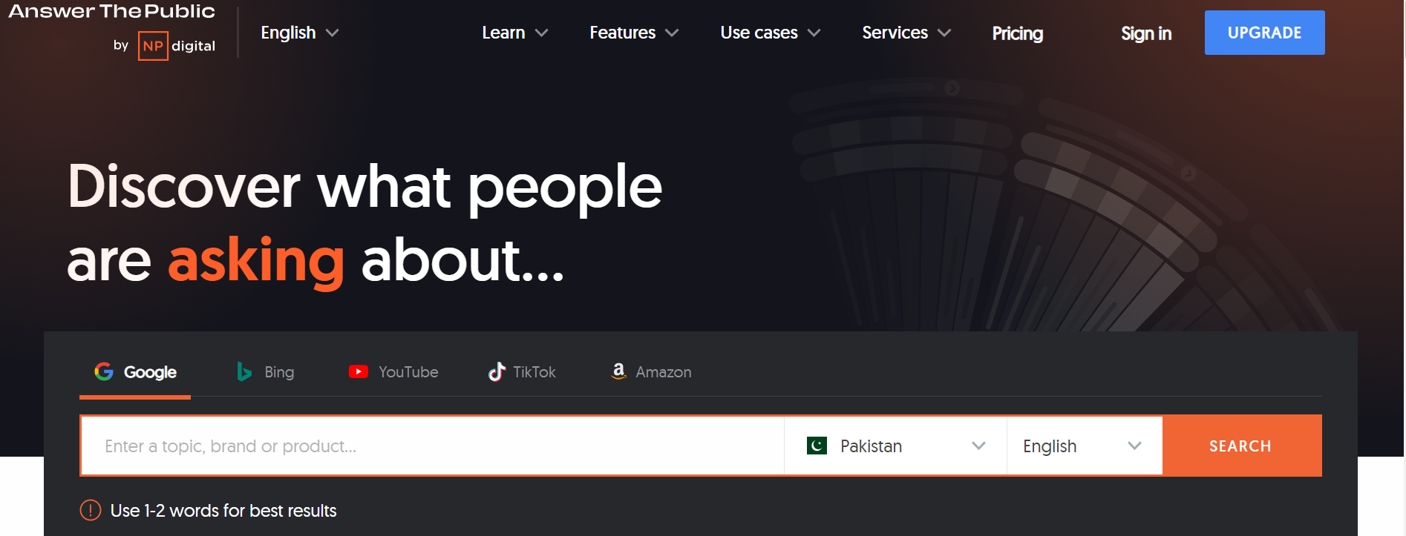This screenshot has width=1406, height=536.
Task: Switch to the YouTube tab
Action: pos(393,372)
